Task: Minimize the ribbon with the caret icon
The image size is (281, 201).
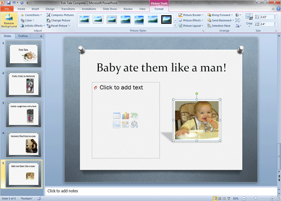Action: point(273,9)
